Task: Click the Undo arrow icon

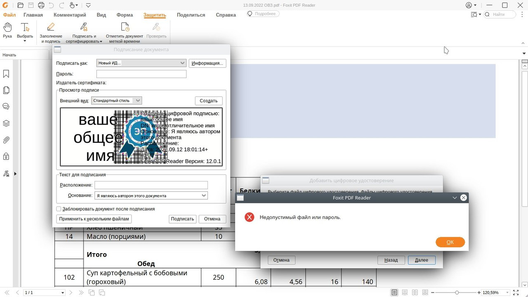Action: (51, 5)
